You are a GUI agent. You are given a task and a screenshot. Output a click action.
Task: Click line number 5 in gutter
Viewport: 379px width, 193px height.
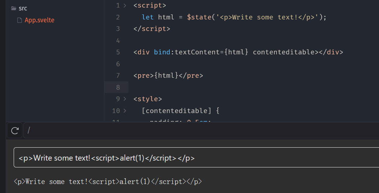tap(118, 52)
